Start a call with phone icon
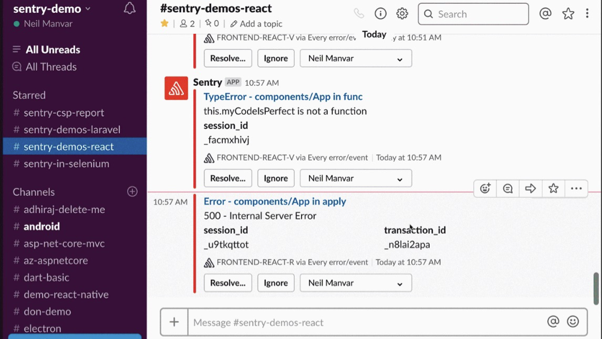 click(x=358, y=13)
